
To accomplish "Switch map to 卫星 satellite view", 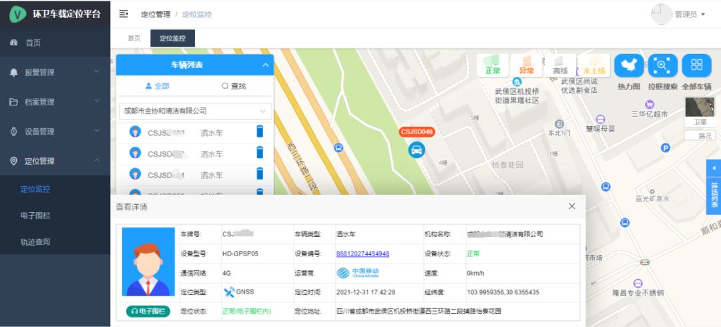I will 700,111.
